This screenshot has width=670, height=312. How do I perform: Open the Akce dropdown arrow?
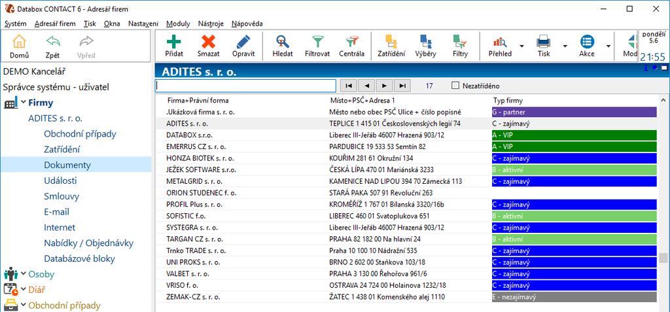click(608, 46)
